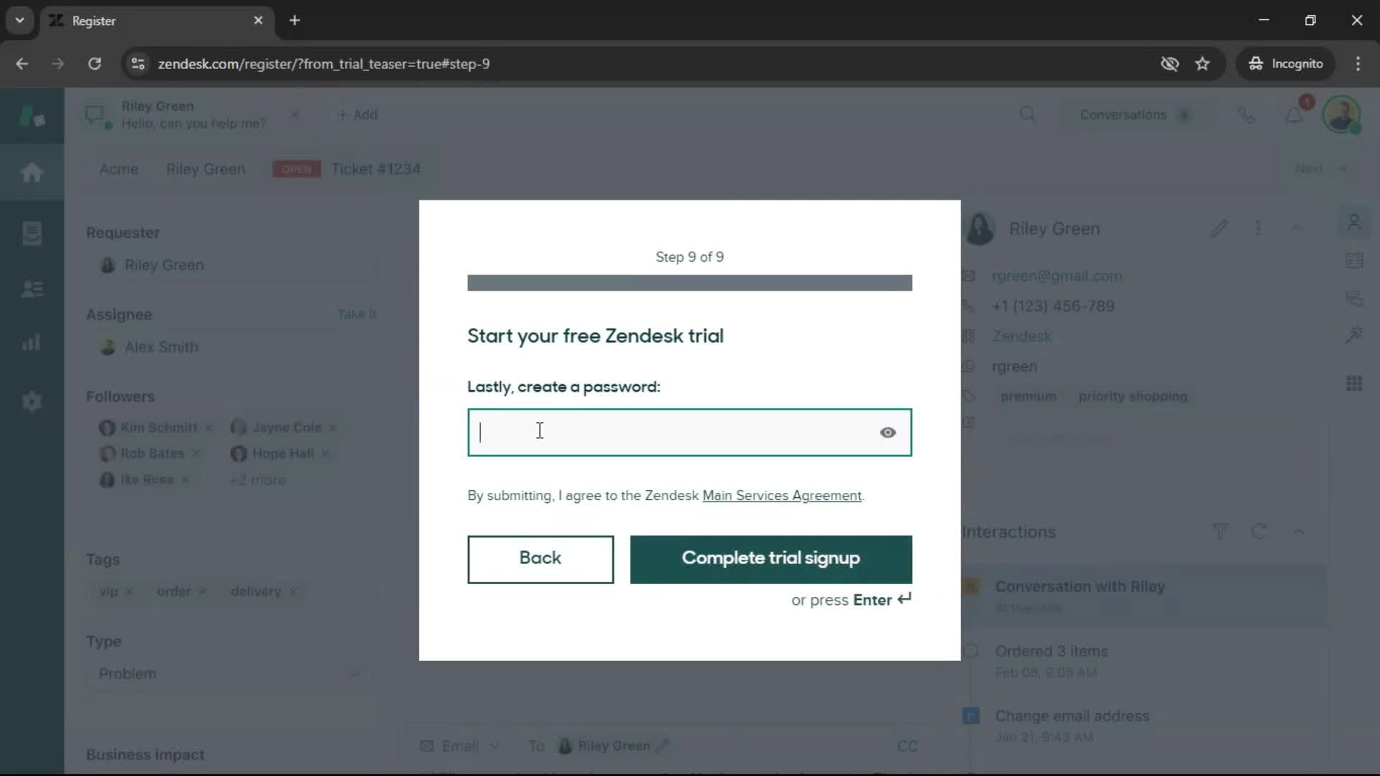The height and width of the screenshot is (776, 1380).
Task: Open Admin gear icon in sidebar
Action: point(32,401)
